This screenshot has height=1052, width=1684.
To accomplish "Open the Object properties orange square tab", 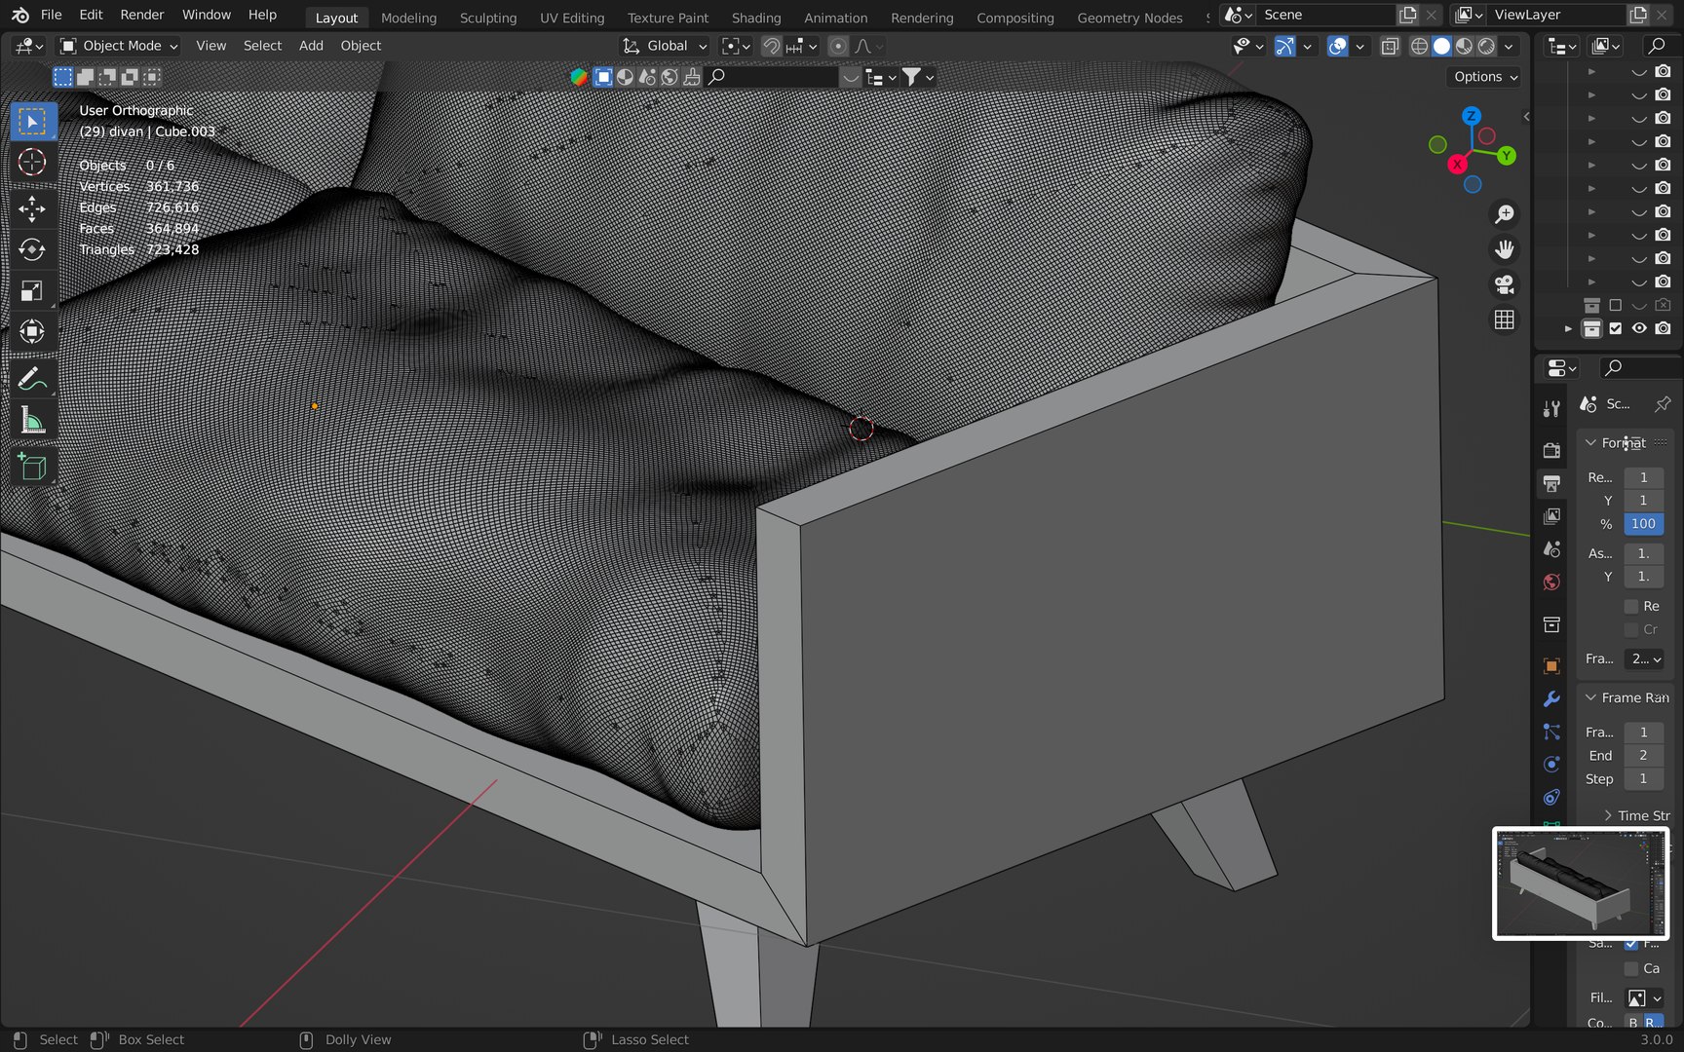I will coord(1552,666).
